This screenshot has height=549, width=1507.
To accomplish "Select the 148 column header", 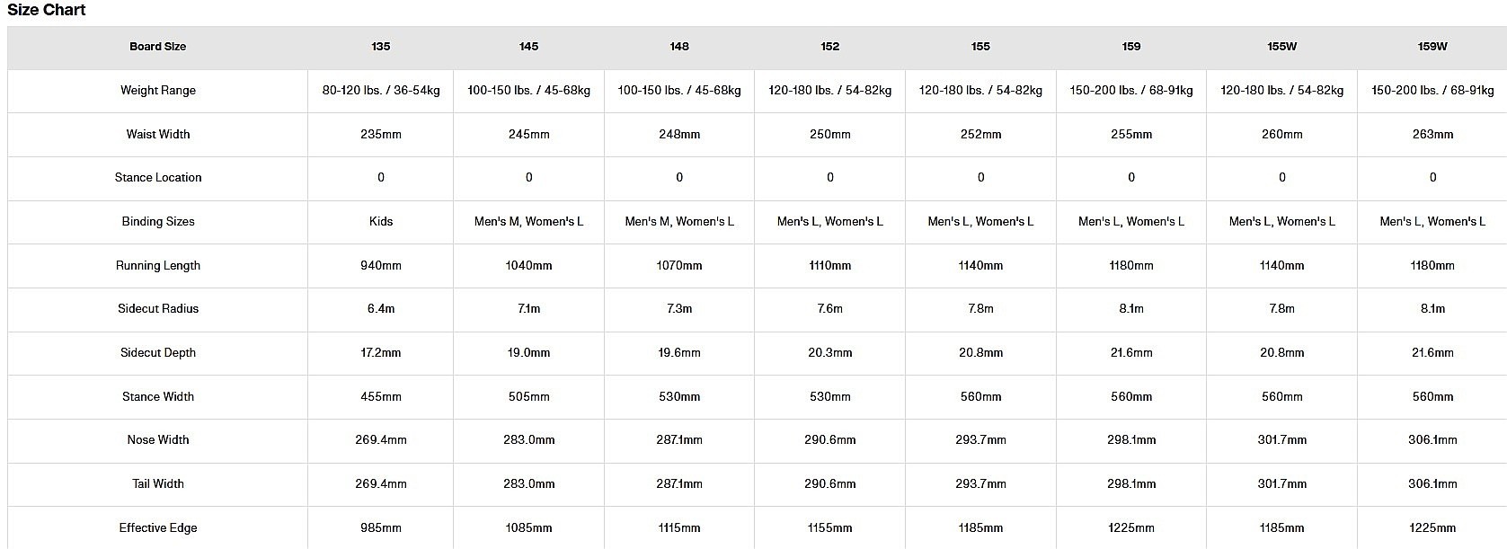I will click(679, 47).
